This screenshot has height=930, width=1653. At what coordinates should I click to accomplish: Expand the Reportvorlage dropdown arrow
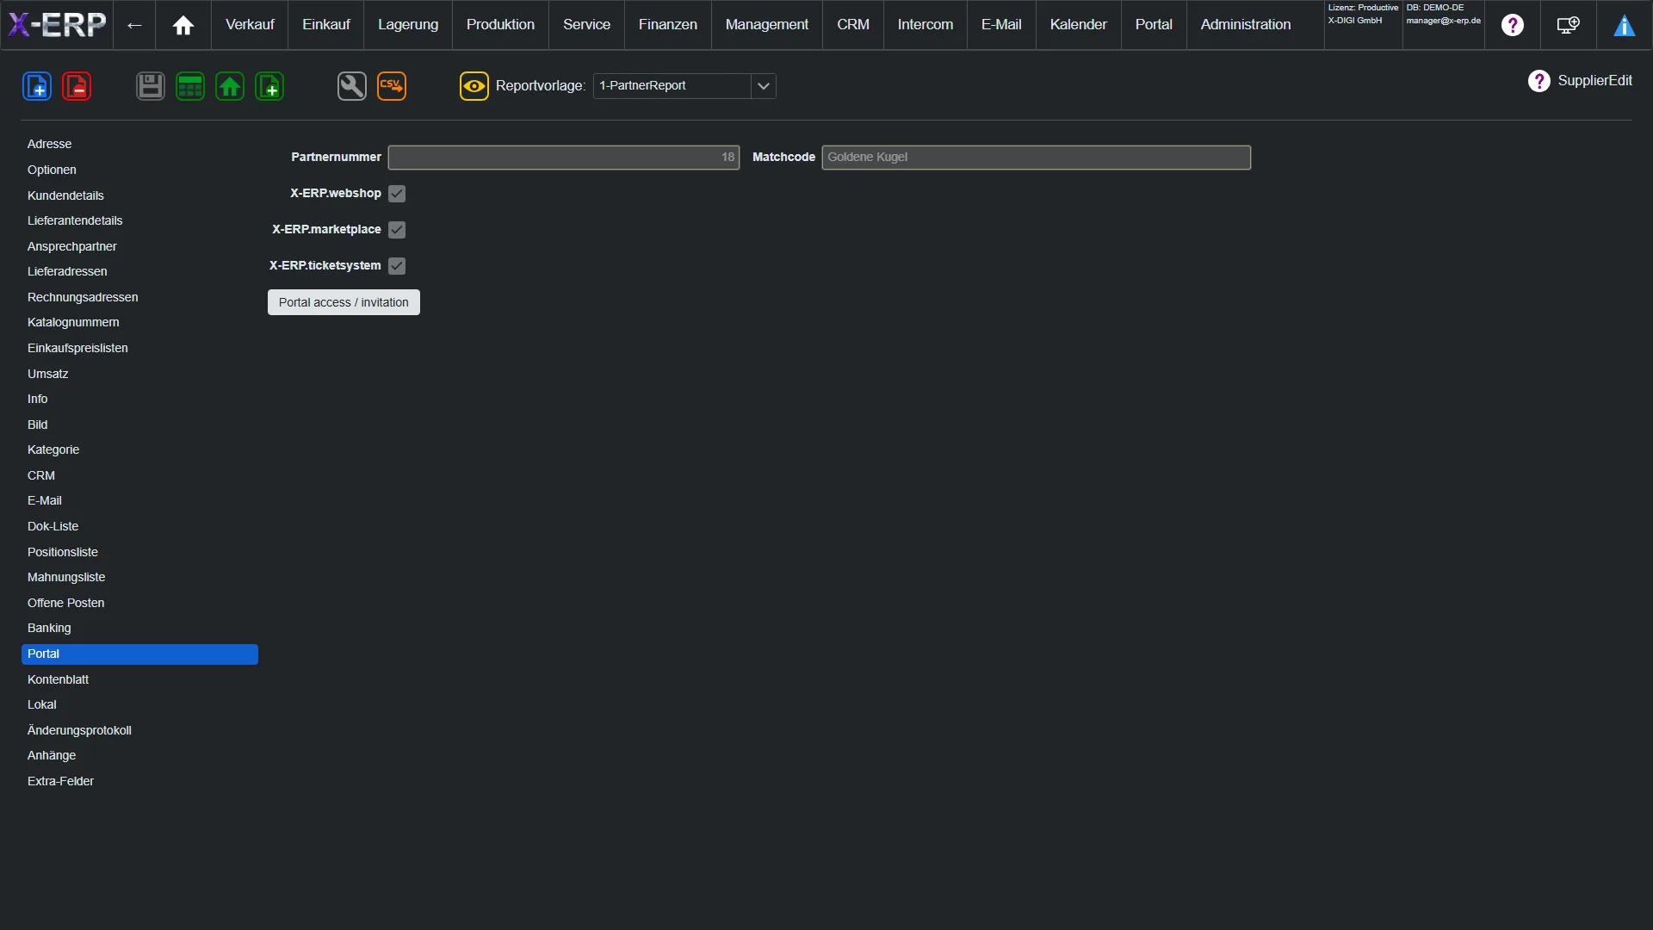point(764,86)
